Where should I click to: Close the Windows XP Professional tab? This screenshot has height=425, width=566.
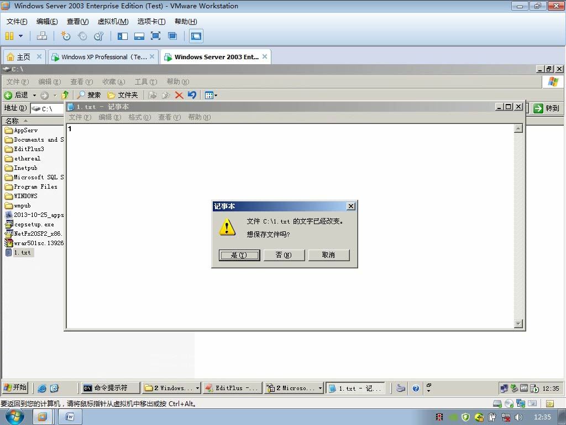pos(152,56)
